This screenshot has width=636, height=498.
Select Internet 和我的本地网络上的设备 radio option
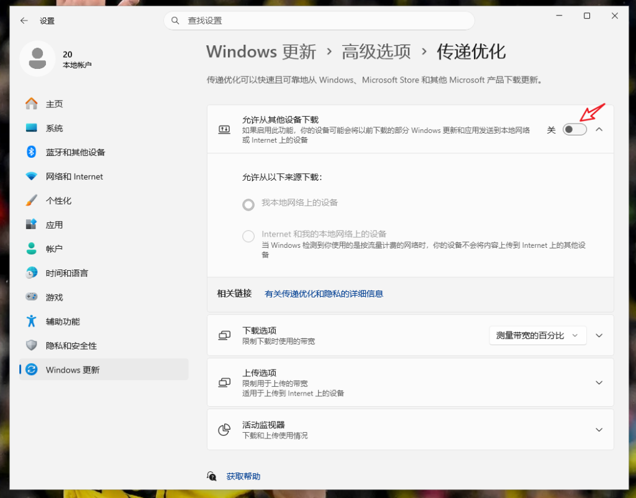(x=248, y=236)
